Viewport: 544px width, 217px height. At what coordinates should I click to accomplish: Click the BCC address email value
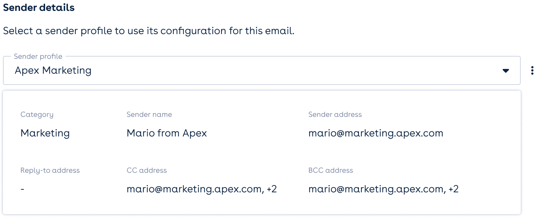pyautogui.click(x=376, y=189)
